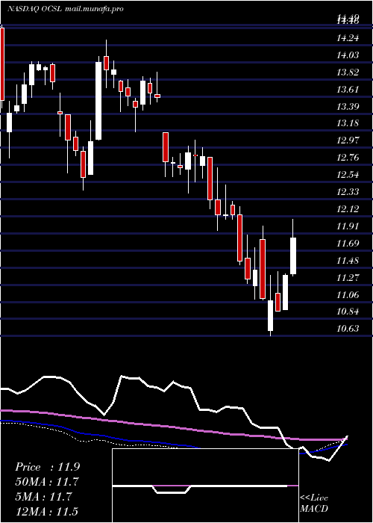Click the 12.76 price axis label
This screenshot has width=373, height=523.
click(348, 158)
